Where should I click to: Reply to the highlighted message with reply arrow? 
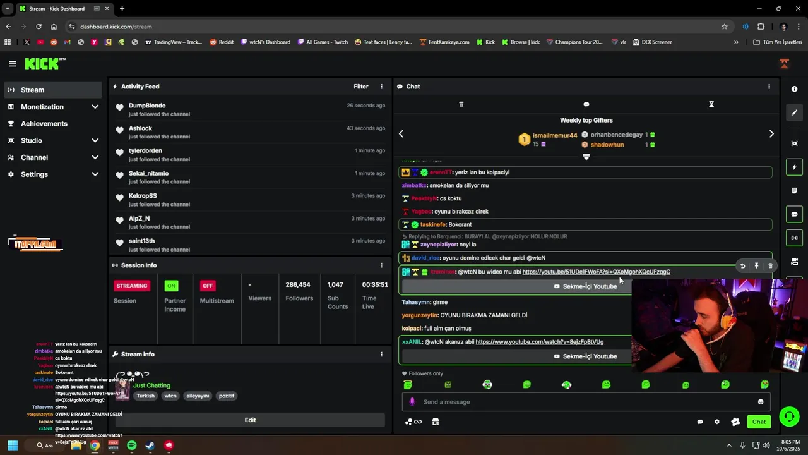point(742,266)
